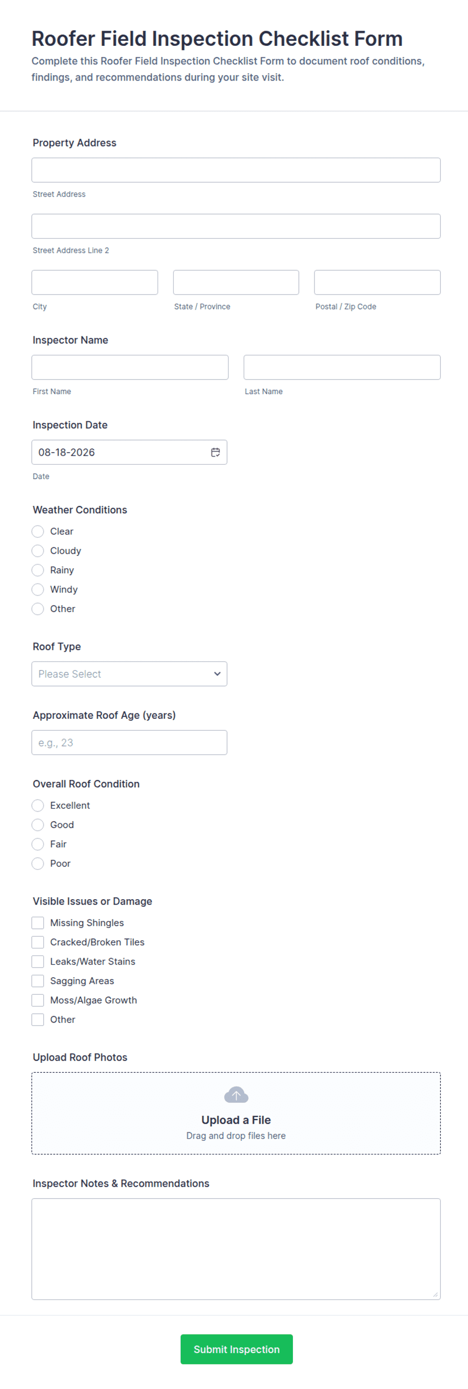
Task: Focus the Street Address input field
Action: (236, 170)
